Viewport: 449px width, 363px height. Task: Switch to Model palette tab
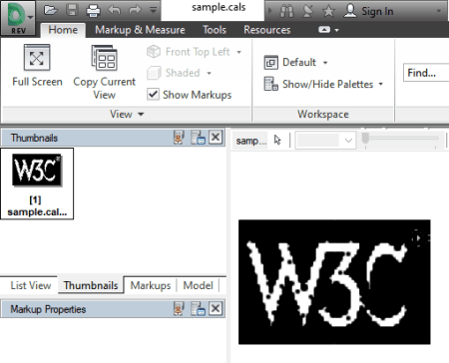(x=198, y=285)
